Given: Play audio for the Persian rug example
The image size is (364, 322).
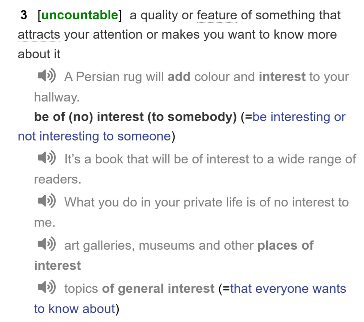Looking at the screenshot, I should [x=47, y=76].
